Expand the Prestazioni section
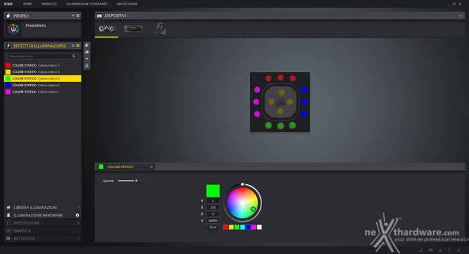The image size is (469, 254). pyautogui.click(x=42, y=223)
